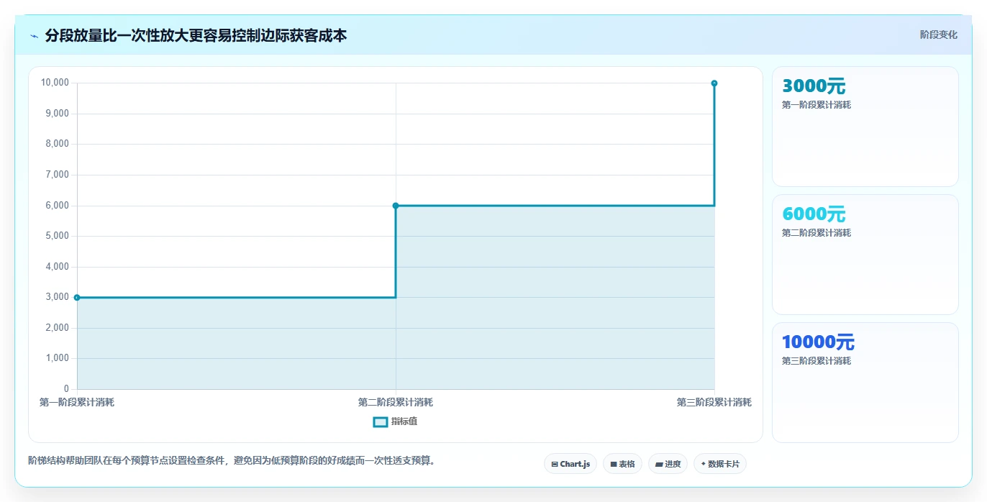Image resolution: width=987 pixels, height=502 pixels.
Task: Click the 指标值 legend color box
Action: click(x=381, y=421)
